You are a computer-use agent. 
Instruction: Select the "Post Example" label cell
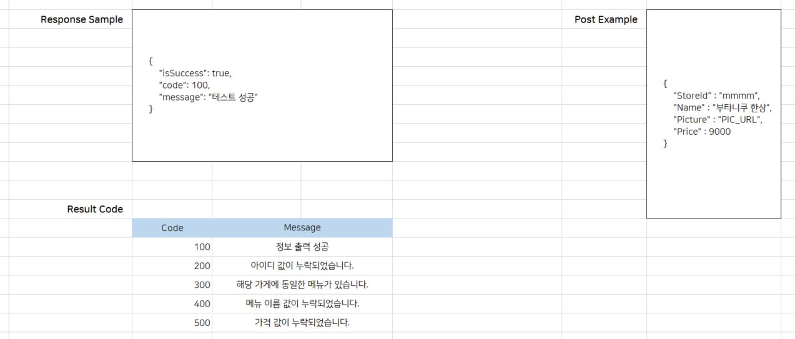point(606,19)
